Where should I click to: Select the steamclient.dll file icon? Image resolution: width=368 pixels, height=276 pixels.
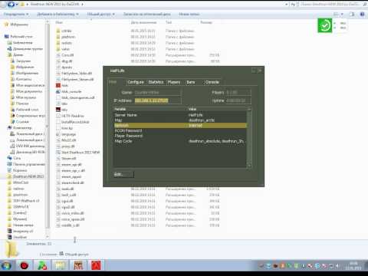pyautogui.click(x=58, y=182)
